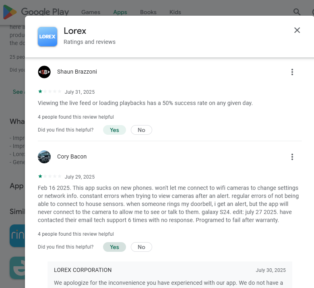
Task: Click the July 30, 2025 reply date
Action: 271,270
